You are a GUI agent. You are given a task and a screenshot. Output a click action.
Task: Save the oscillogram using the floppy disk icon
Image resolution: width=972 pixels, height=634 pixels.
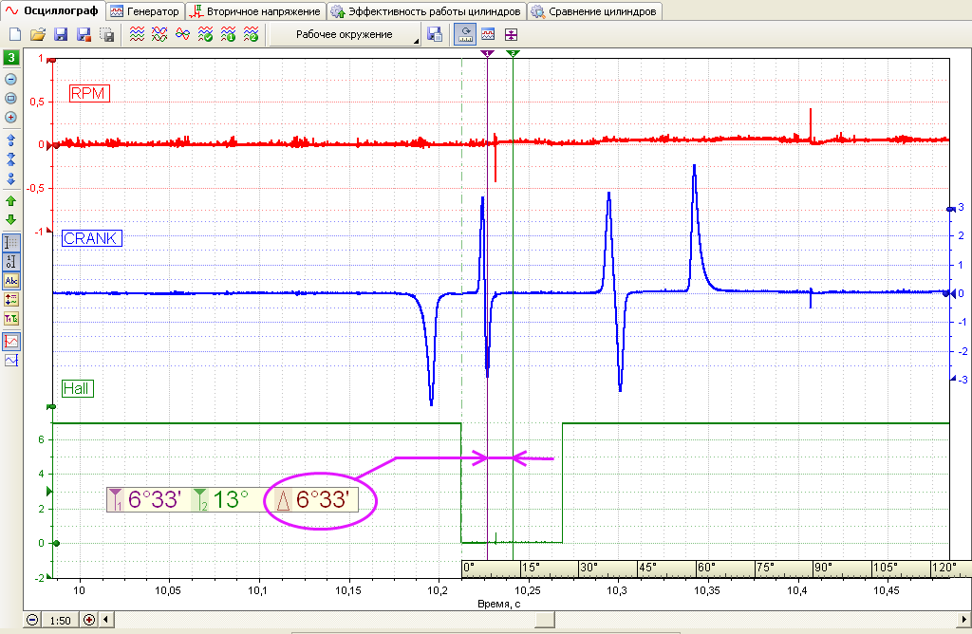[x=61, y=35]
